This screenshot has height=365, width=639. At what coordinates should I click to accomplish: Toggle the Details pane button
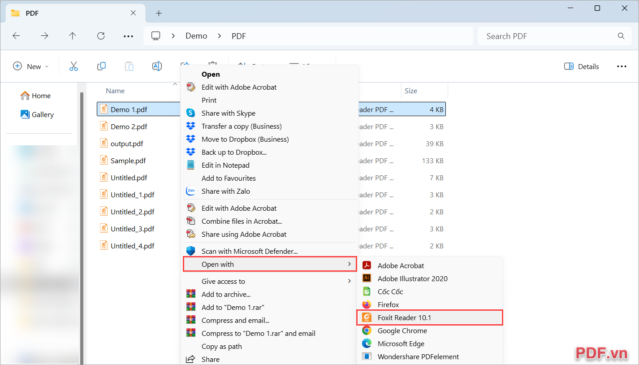(582, 66)
